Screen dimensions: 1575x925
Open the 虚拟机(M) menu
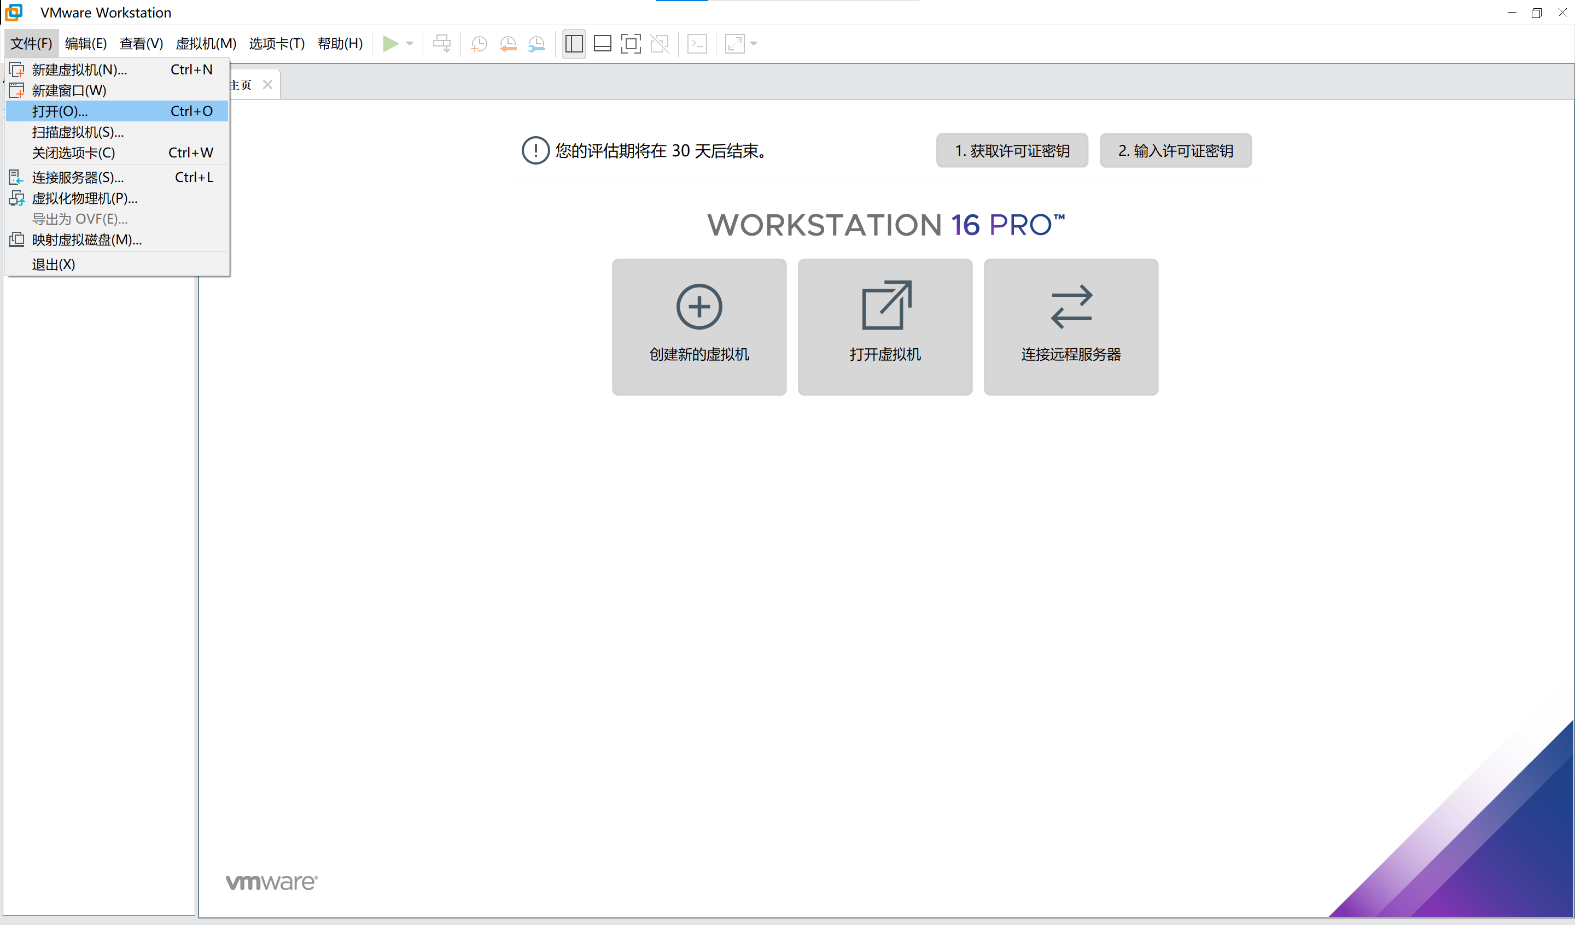tap(206, 44)
